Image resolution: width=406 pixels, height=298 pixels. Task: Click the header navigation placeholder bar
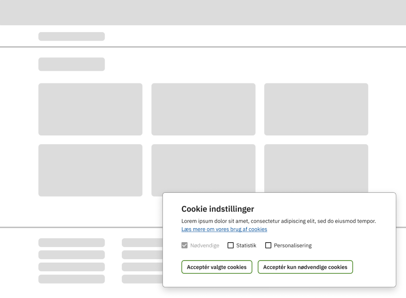71,36
